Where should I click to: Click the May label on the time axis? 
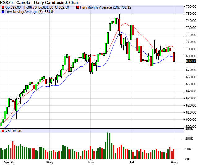coord(49,162)
